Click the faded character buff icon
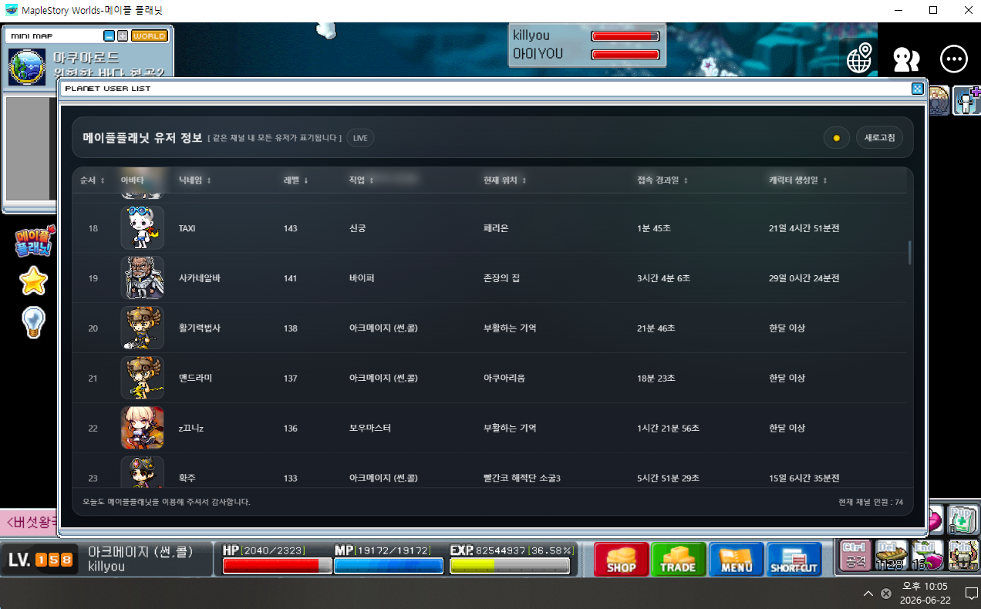 939,100
